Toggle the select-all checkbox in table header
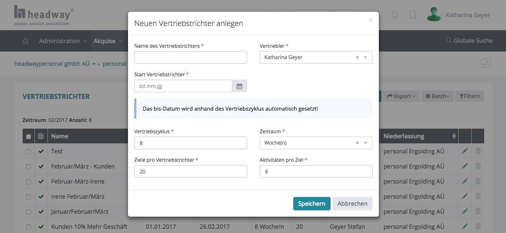The width and height of the screenshot is (506, 233). pyautogui.click(x=29, y=136)
